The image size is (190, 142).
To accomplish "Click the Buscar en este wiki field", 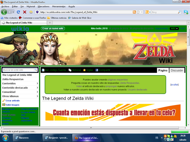I will tap(18, 70).
